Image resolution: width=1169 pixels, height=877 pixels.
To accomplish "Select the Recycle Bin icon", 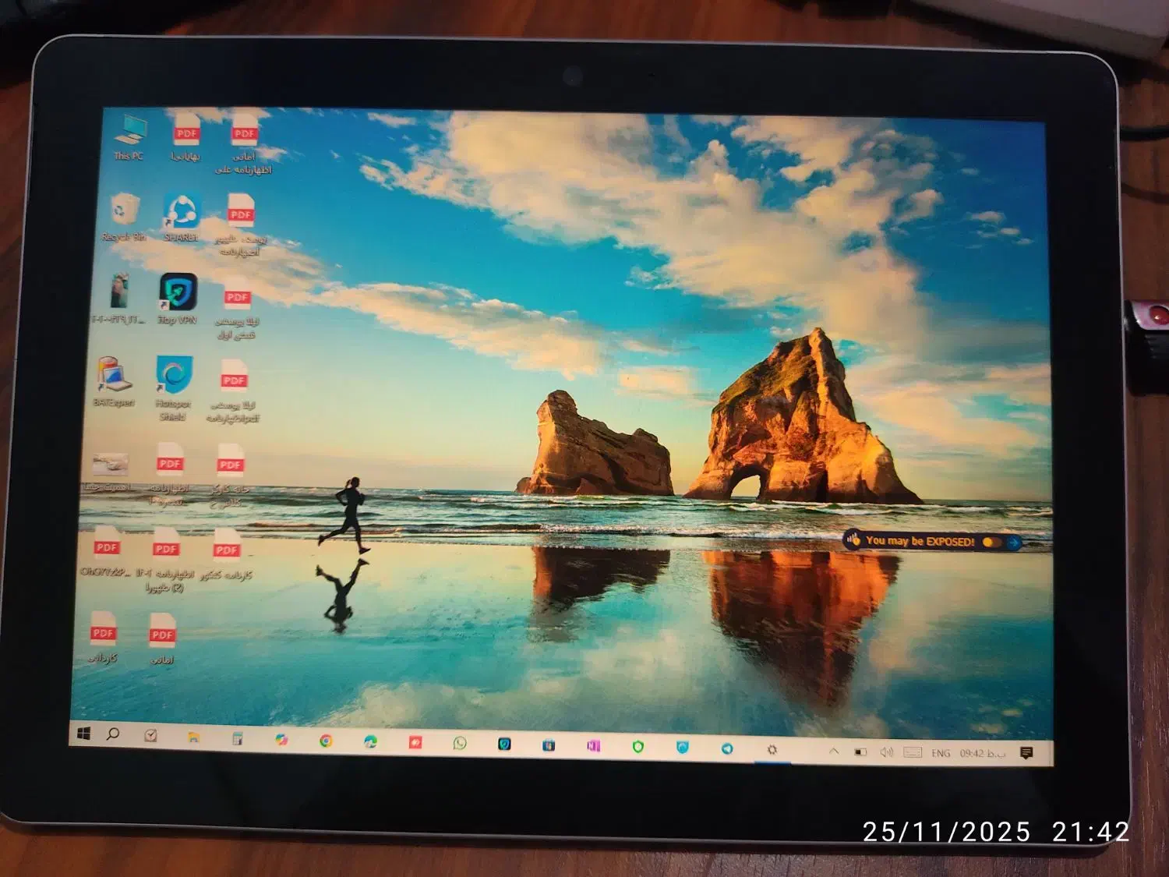I will click(x=124, y=214).
